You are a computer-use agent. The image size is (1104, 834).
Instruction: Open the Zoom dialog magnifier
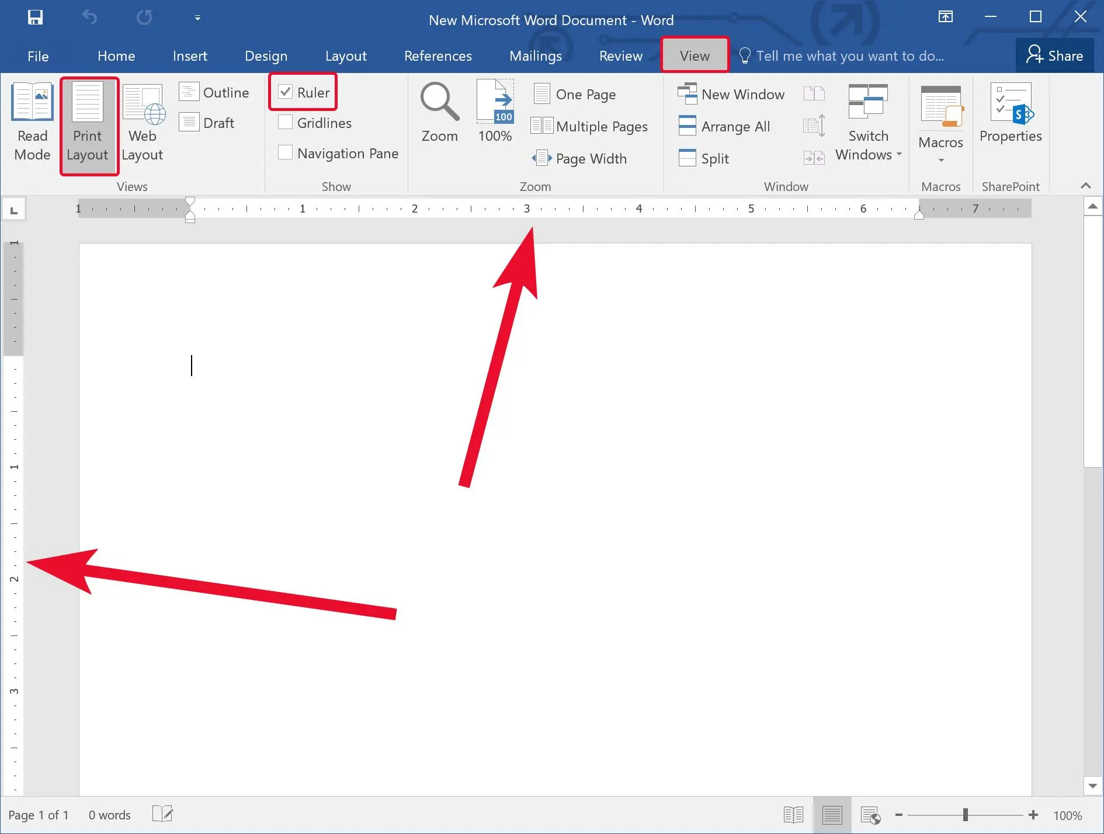(x=439, y=112)
